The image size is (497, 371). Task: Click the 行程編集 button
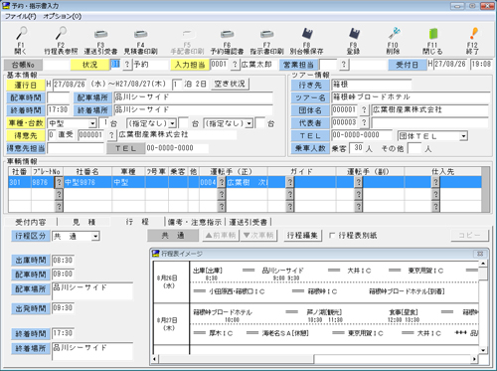click(302, 236)
